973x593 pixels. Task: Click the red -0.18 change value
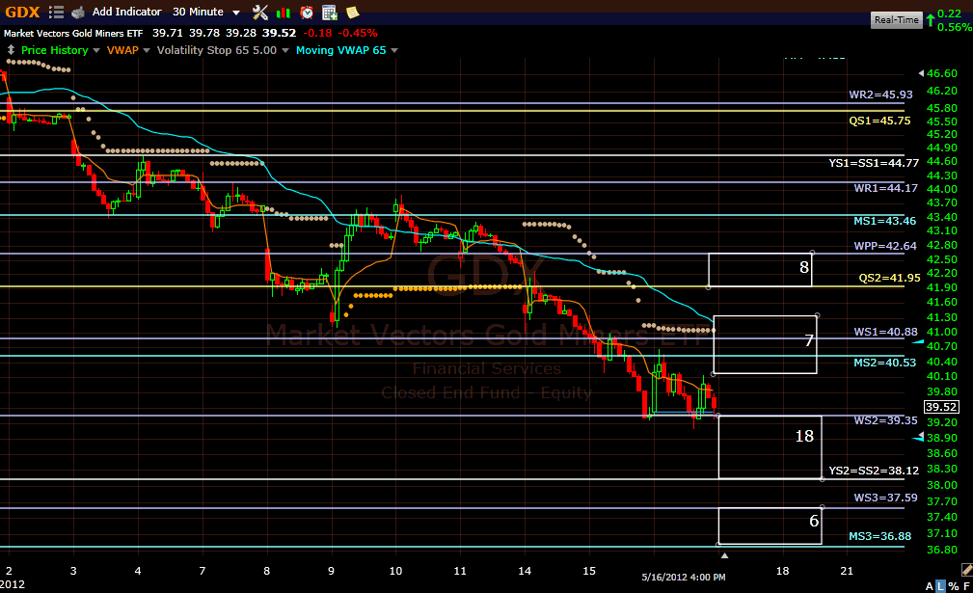pos(317,33)
